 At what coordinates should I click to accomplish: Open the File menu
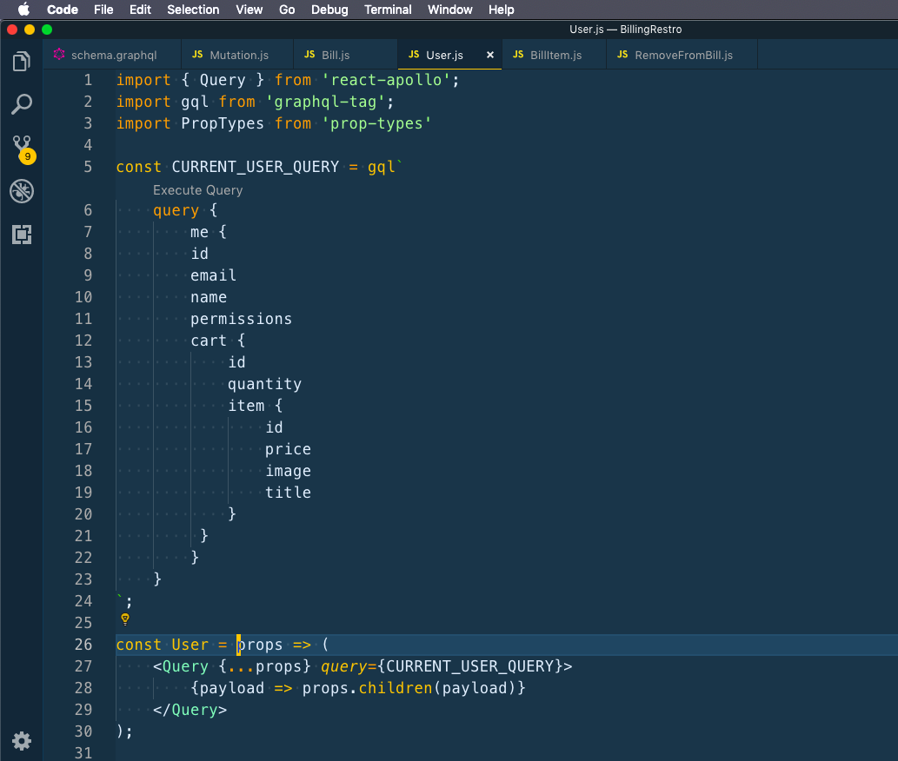tap(103, 10)
